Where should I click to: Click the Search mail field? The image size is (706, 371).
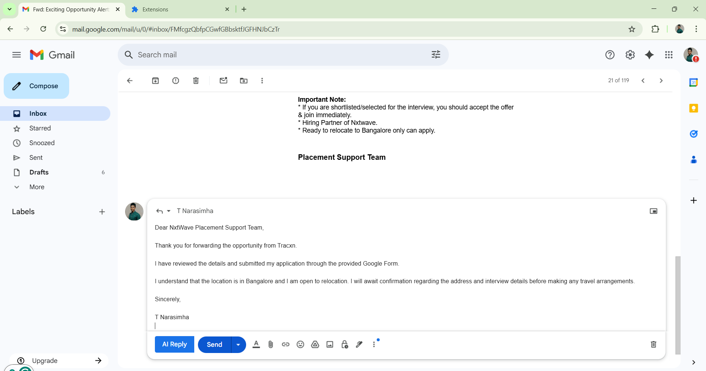(x=258, y=54)
